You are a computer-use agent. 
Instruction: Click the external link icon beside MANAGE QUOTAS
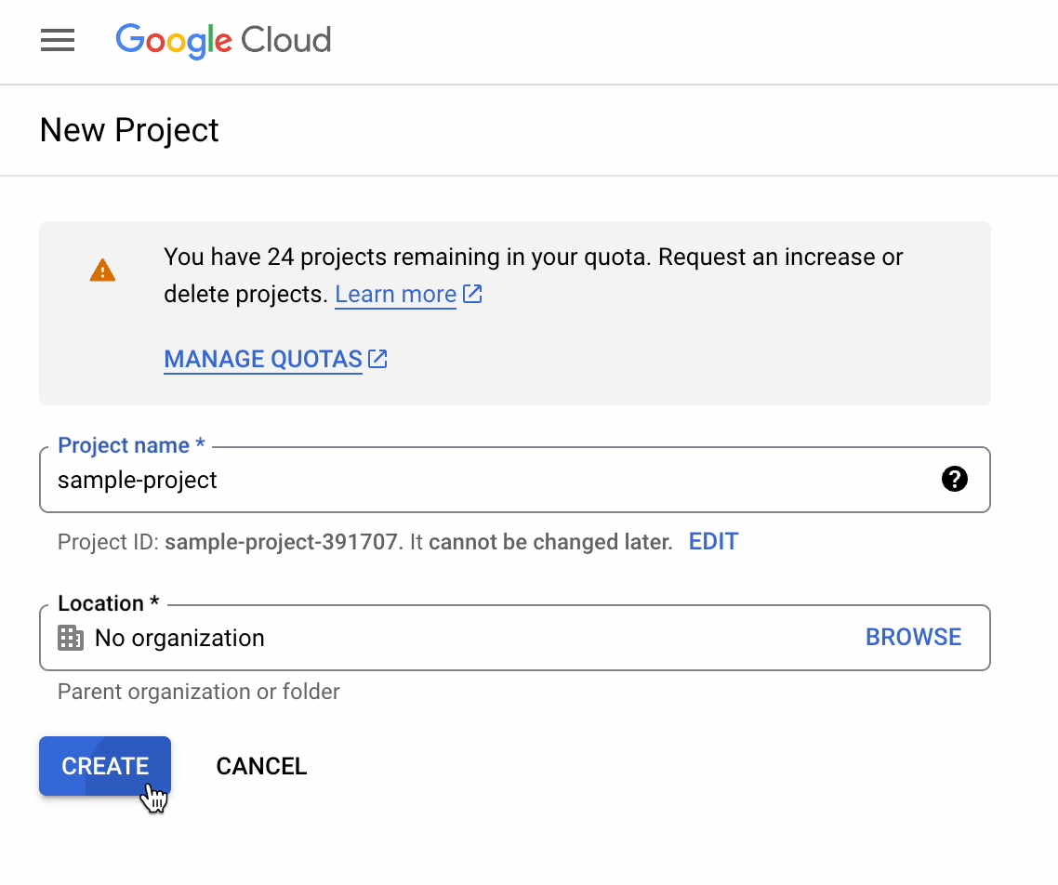tap(377, 358)
